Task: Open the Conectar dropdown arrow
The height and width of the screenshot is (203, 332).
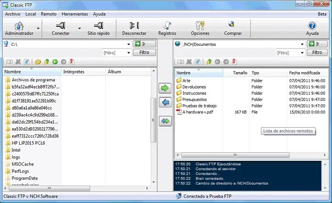Action: point(79,28)
